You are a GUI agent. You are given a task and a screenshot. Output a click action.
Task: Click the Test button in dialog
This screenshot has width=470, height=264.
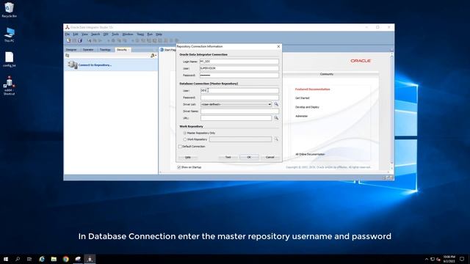[x=228, y=157]
